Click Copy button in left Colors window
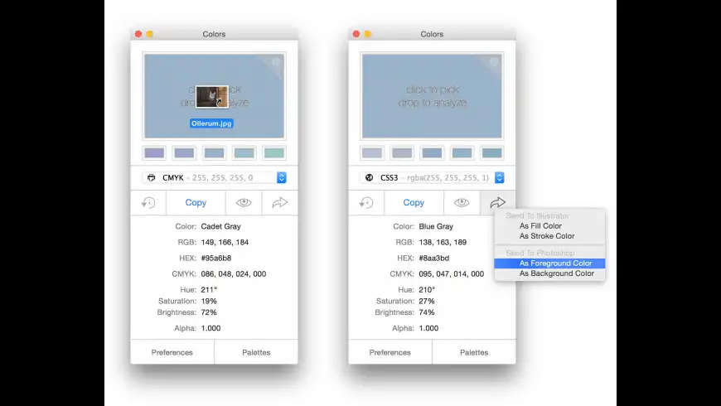Viewport: 721px width, 406px height. (196, 203)
